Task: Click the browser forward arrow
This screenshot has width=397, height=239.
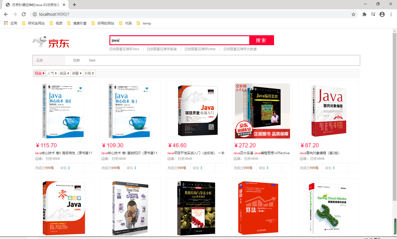Action: [15, 14]
